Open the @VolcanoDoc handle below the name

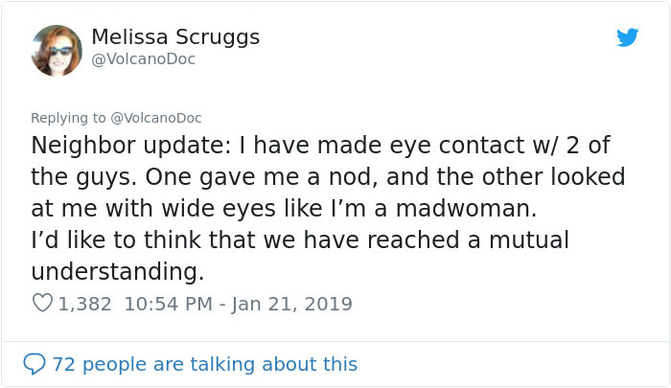pyautogui.click(x=143, y=59)
